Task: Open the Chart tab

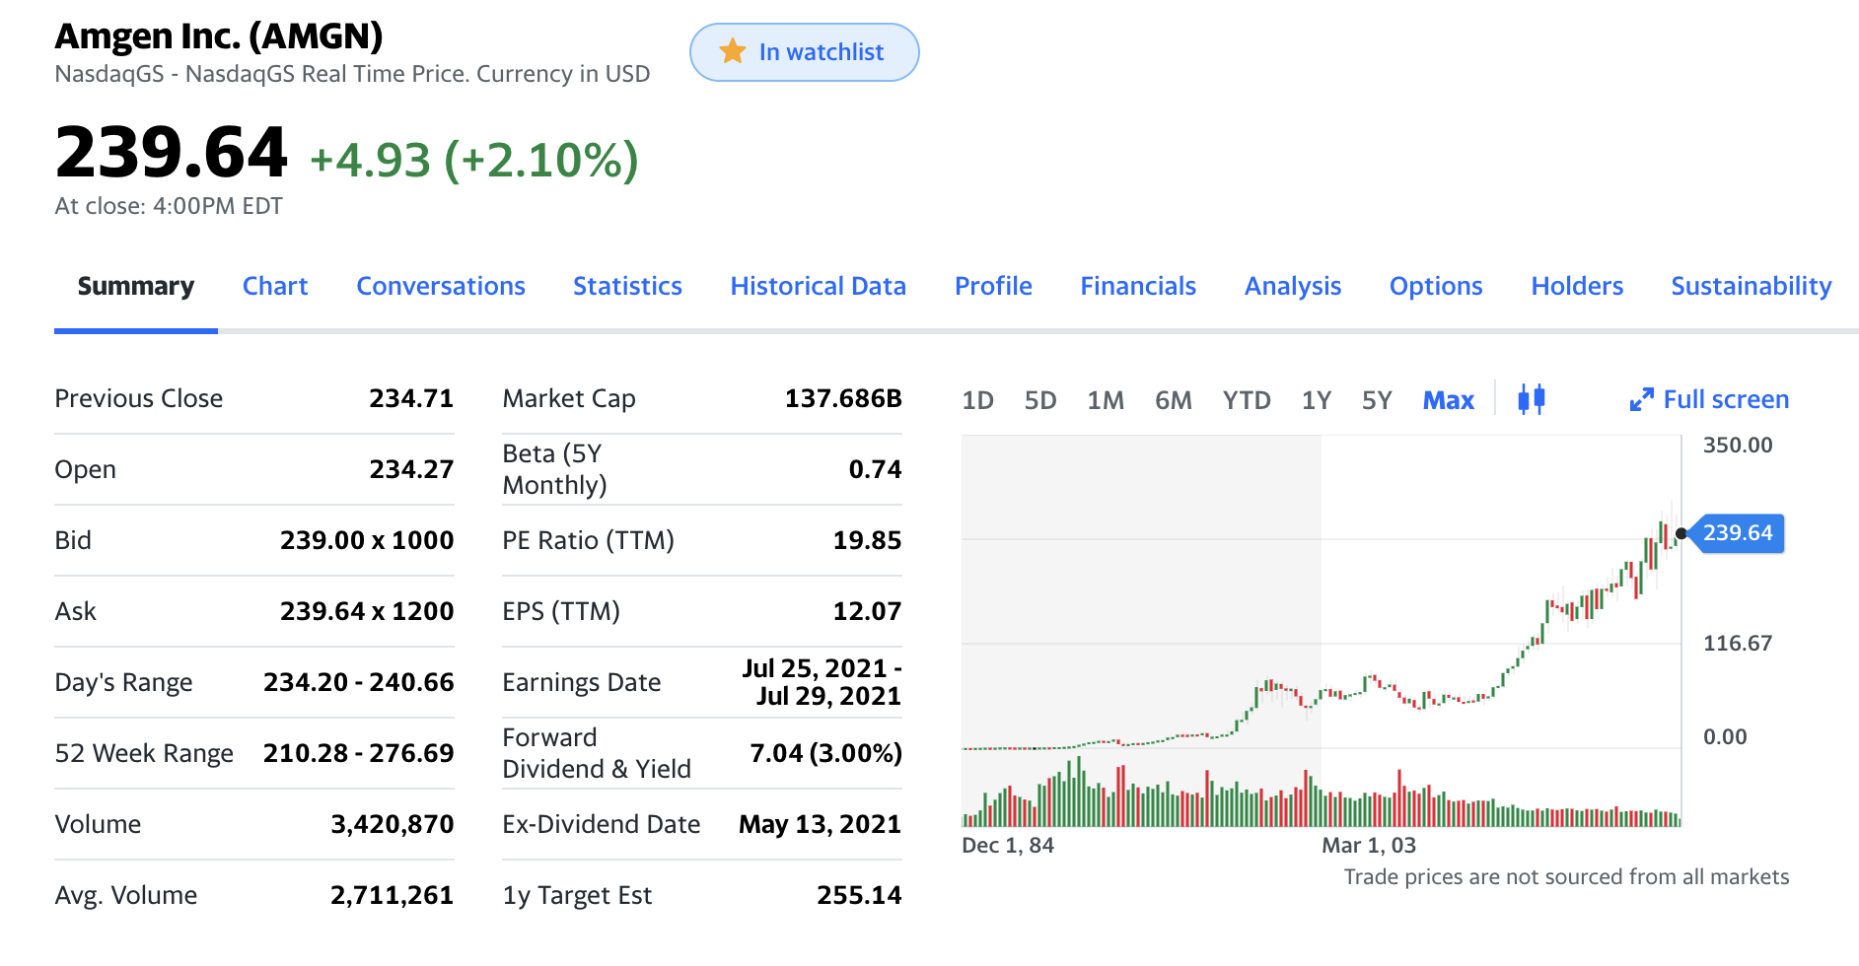Action: point(275,286)
